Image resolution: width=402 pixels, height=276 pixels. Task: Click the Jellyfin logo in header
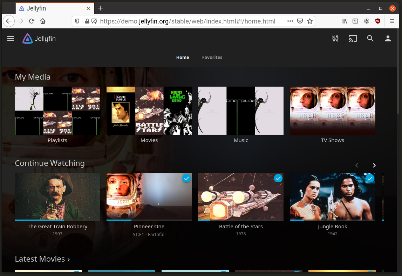(x=39, y=39)
